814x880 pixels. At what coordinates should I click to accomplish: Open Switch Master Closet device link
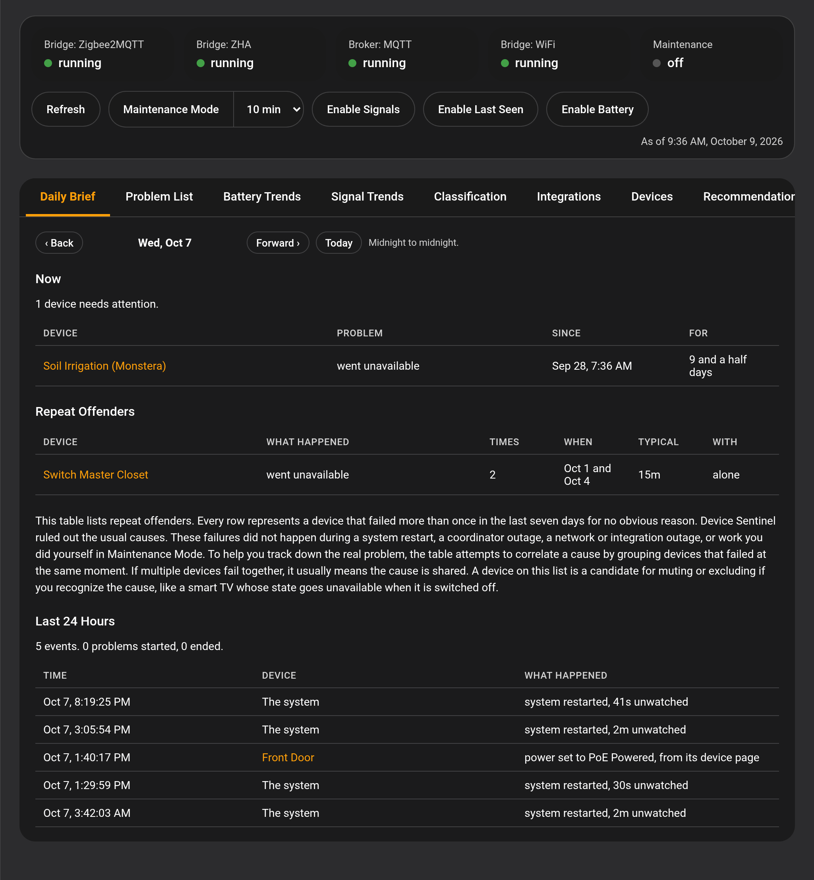point(96,475)
